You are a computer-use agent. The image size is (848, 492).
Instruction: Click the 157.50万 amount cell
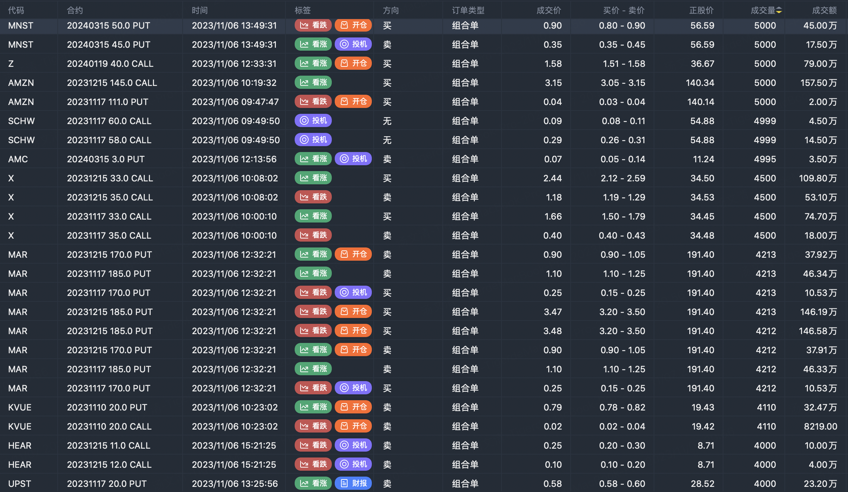pos(819,83)
